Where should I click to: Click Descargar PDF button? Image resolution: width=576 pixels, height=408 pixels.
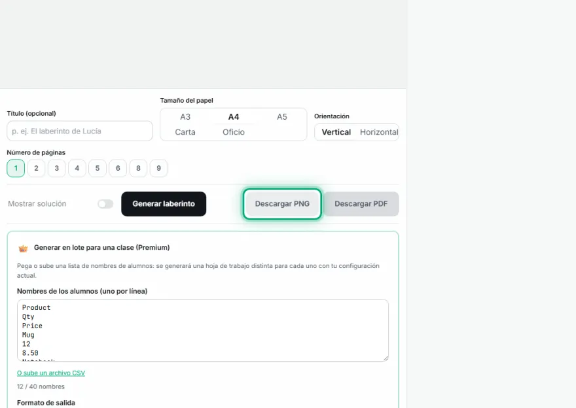pos(361,204)
